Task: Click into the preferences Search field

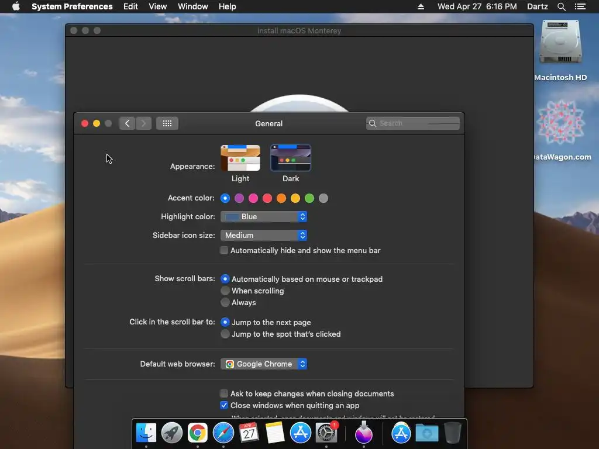Action: [x=413, y=123]
